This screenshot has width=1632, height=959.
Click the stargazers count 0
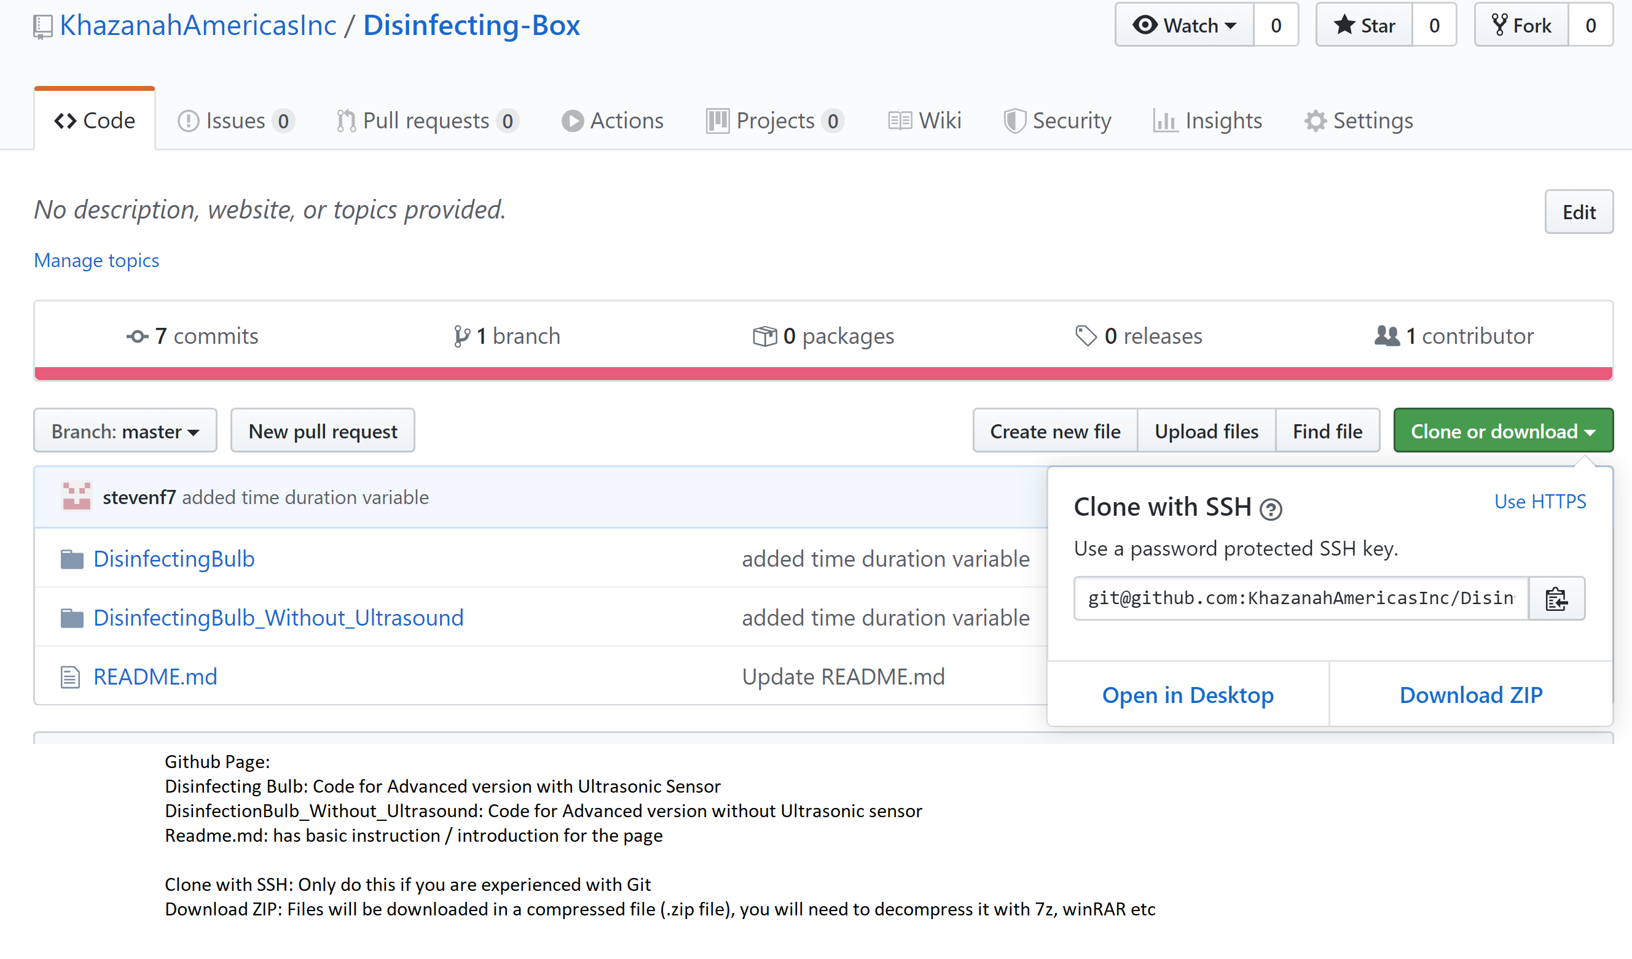tap(1434, 25)
